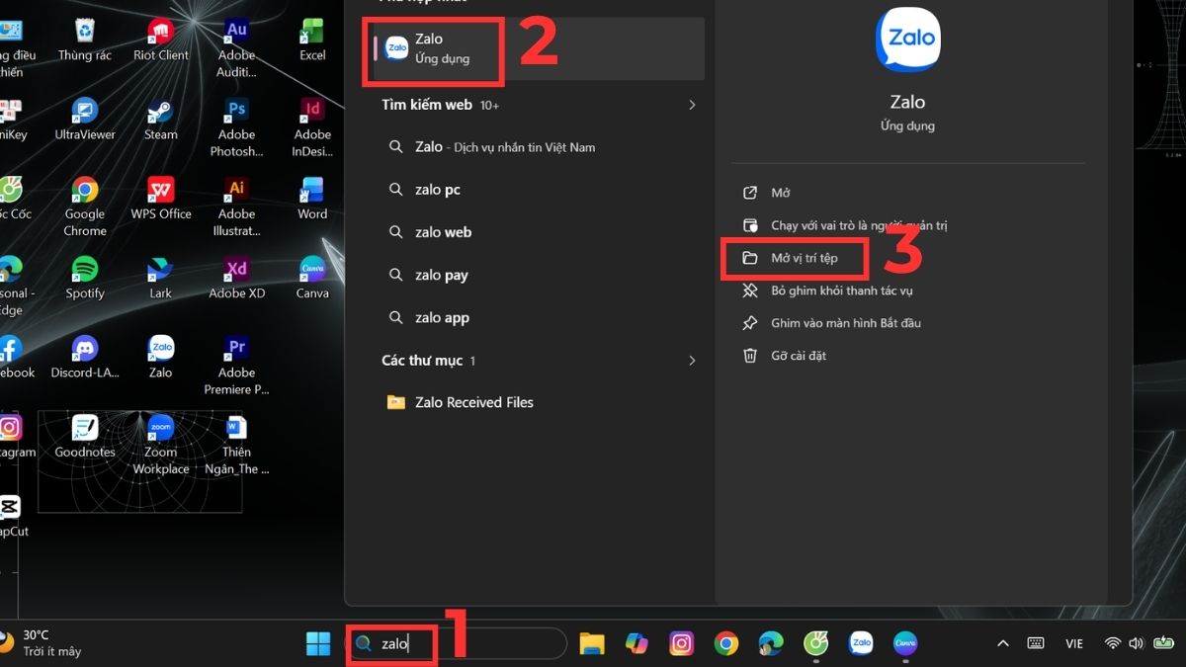Expand the Các thư mục section

click(x=692, y=360)
